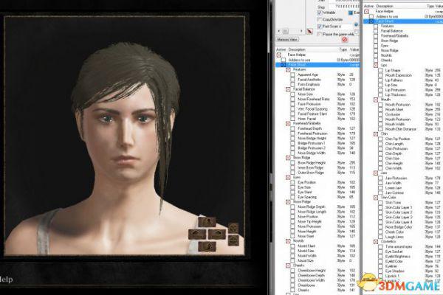Tick the Chin Length checkbox in right window
This screenshot has width=443, height=295.
coord(380,144)
